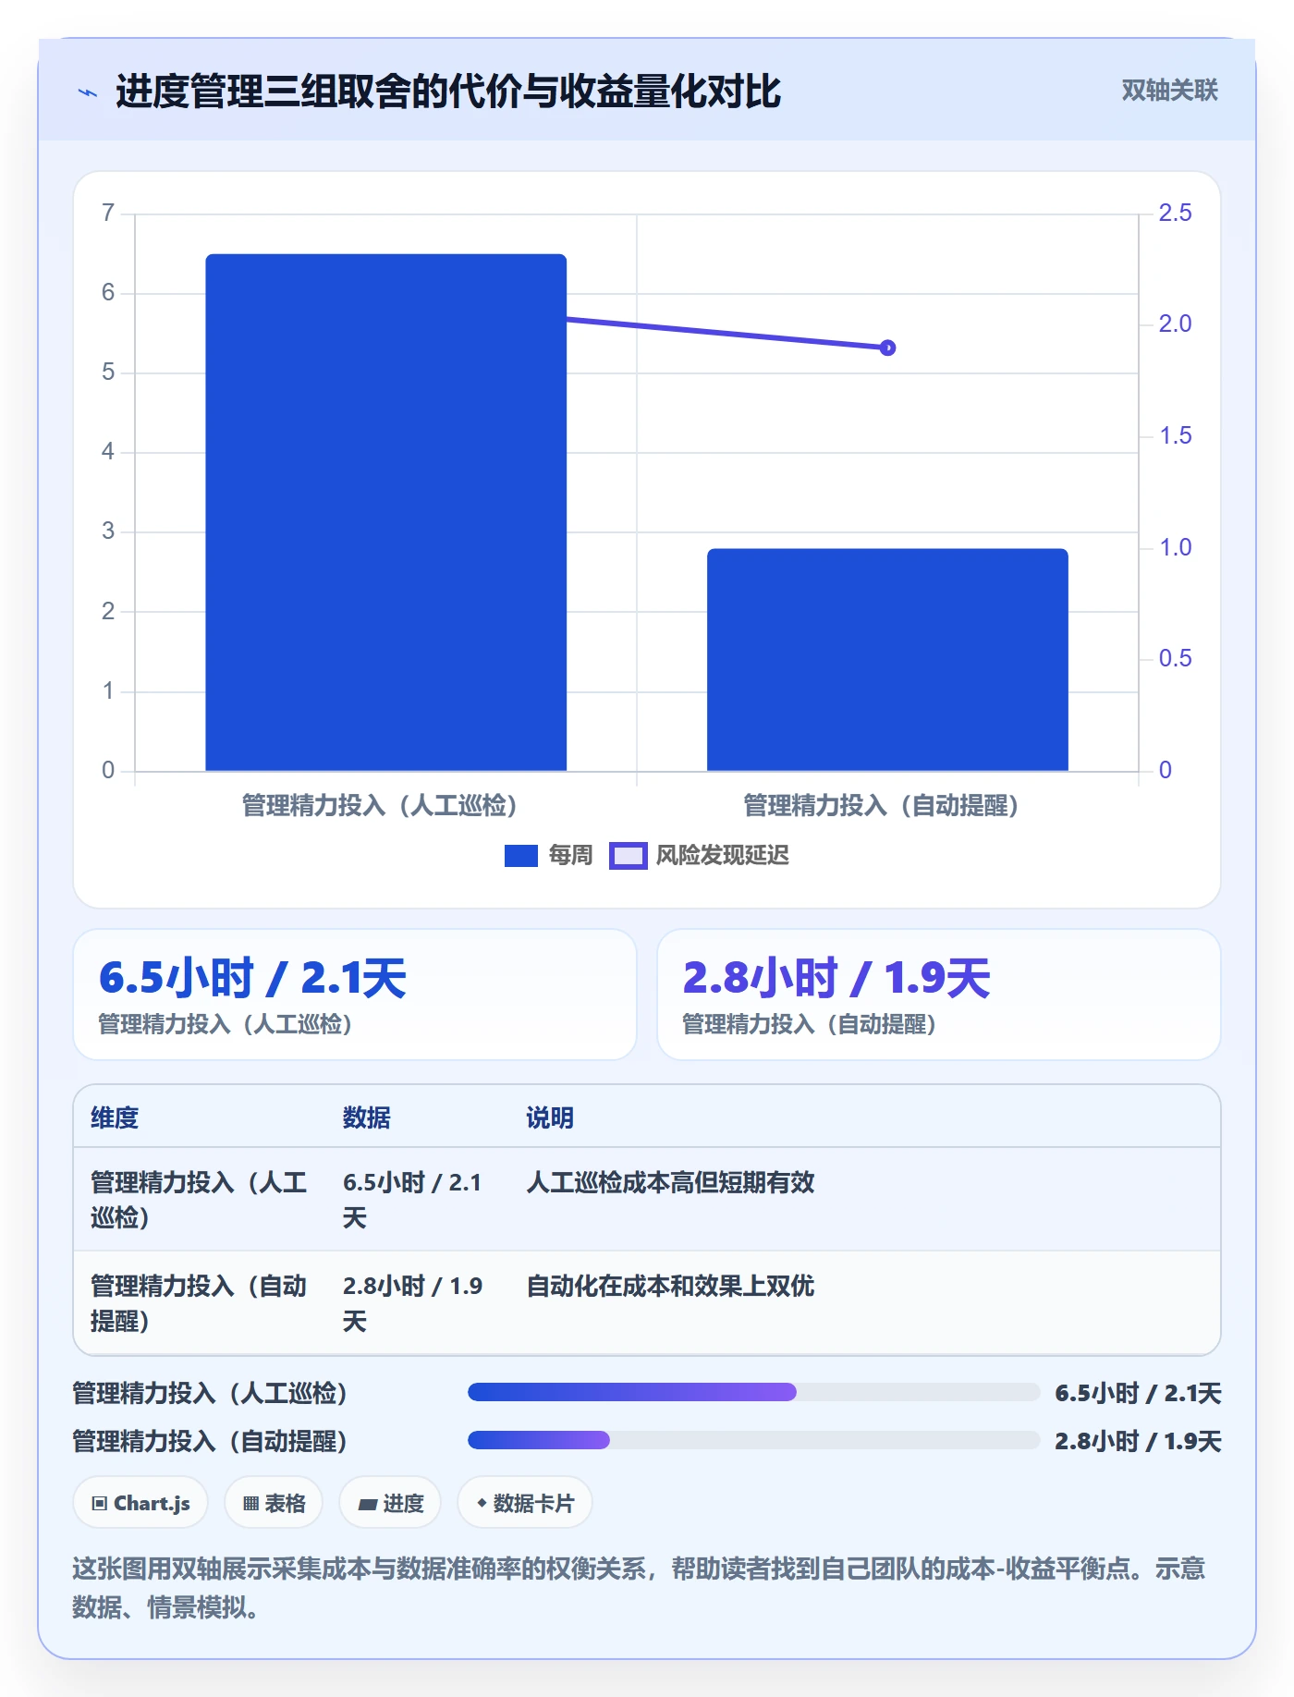Click the "双轴关联" badge in the header
1294x1697 pixels.
click(x=1169, y=91)
